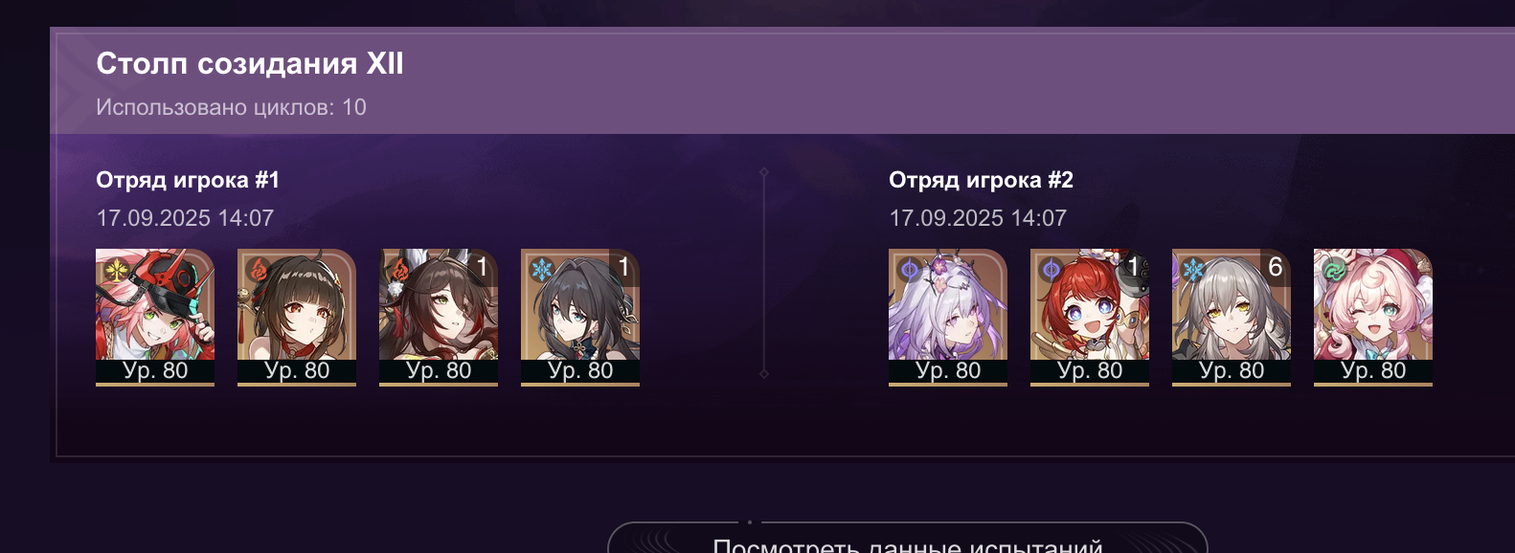The image size is (1515, 553).
Task: Pick the gray-haired character with eidolon 6
Action: tap(1232, 318)
